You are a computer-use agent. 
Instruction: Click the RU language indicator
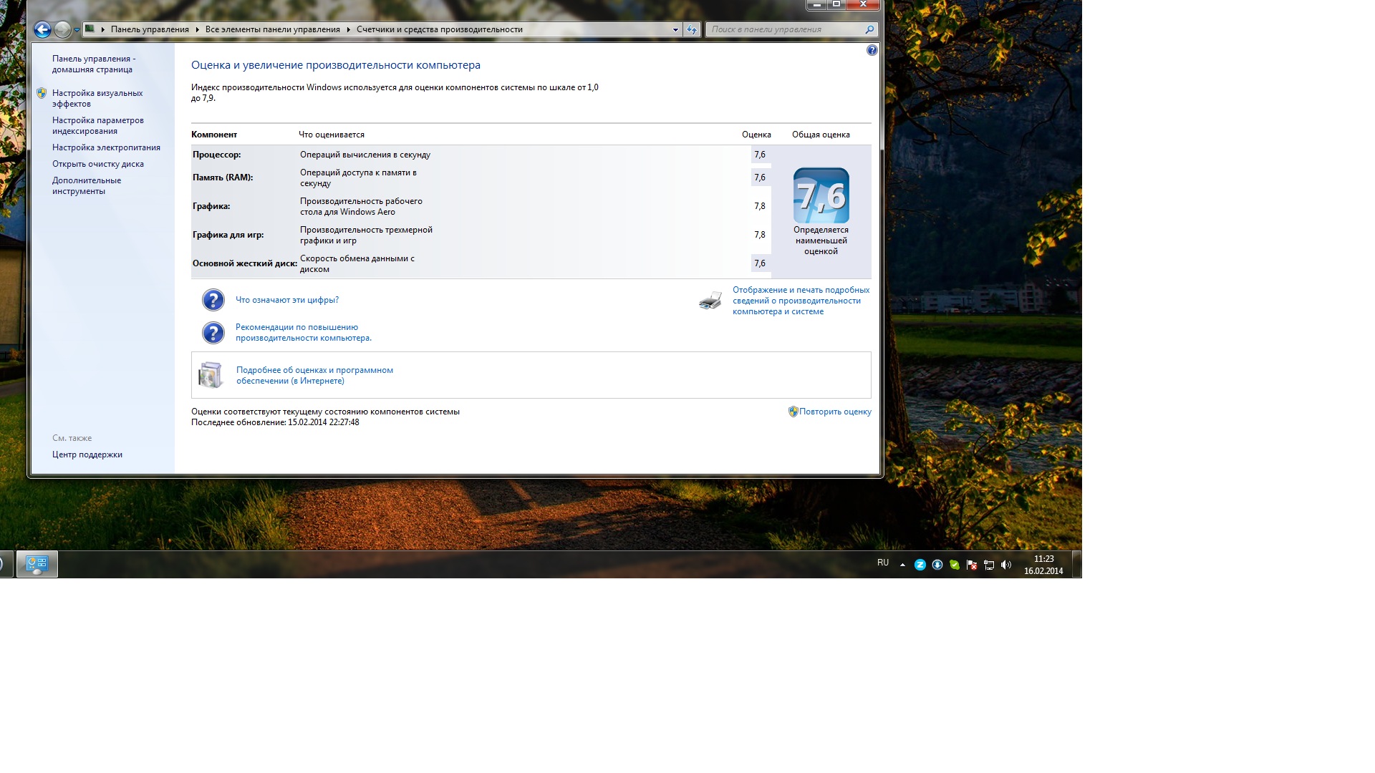(x=883, y=563)
